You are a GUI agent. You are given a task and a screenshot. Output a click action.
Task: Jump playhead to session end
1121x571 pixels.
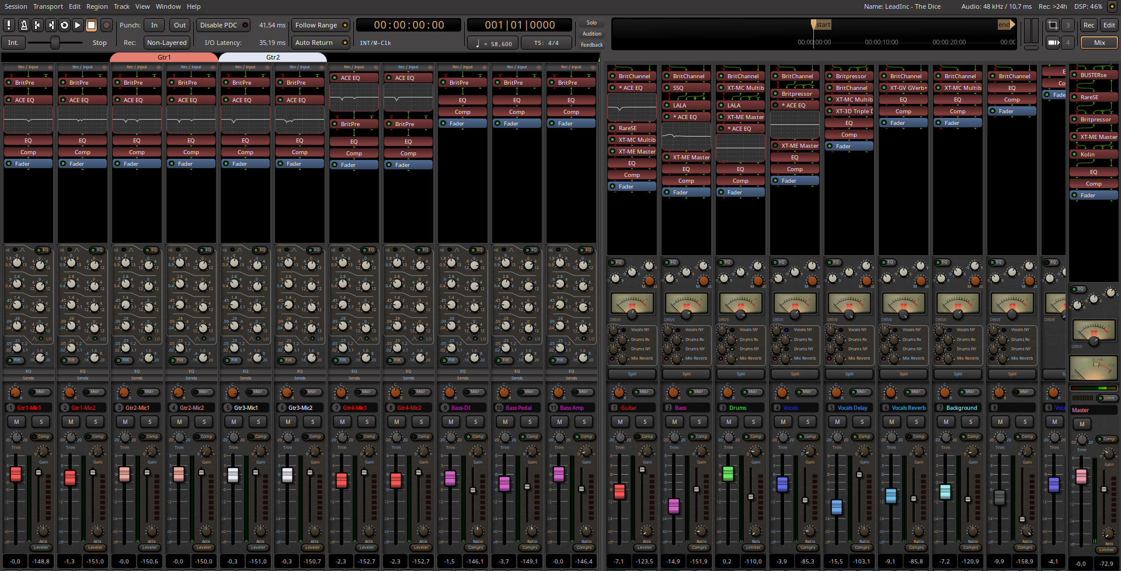click(51, 25)
